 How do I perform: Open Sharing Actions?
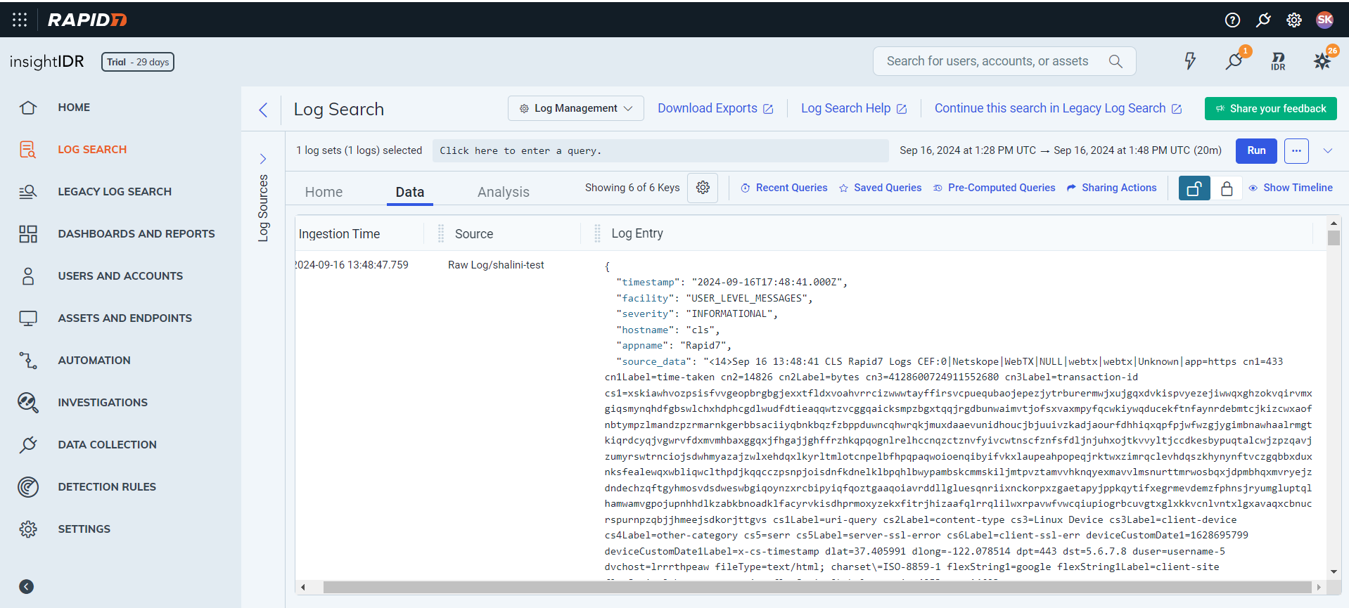tap(1112, 188)
